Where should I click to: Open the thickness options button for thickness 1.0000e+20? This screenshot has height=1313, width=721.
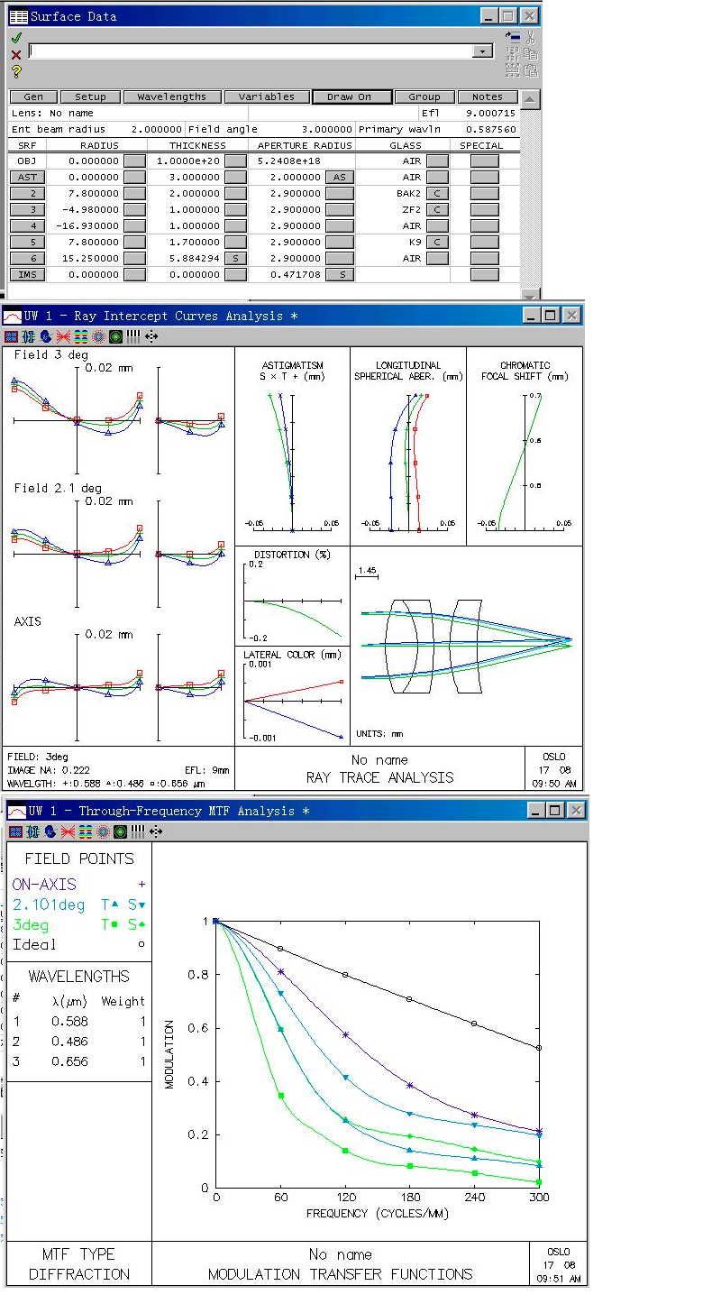tap(235, 161)
